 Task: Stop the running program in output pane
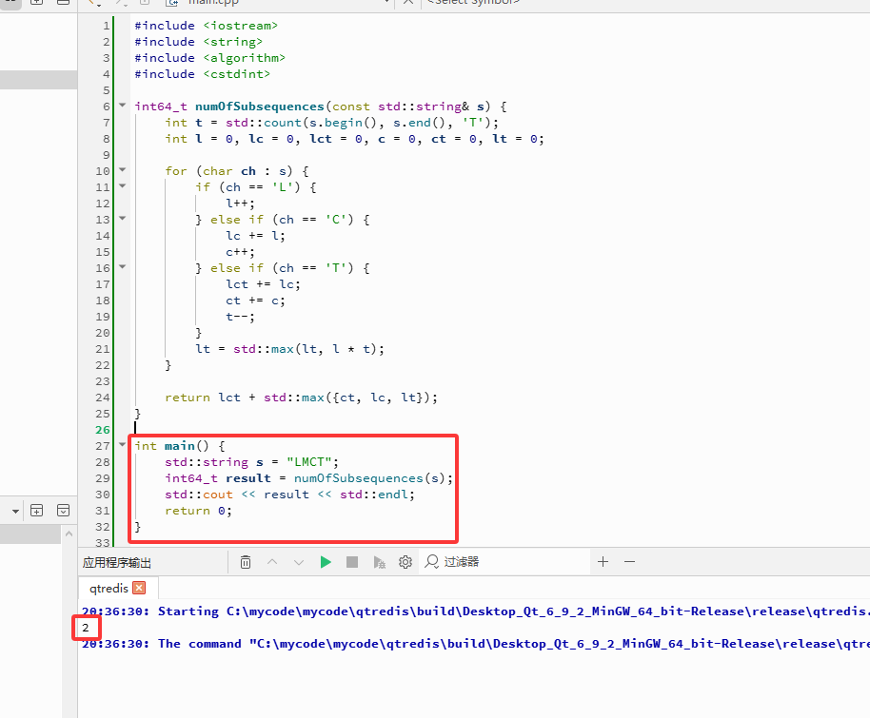[x=352, y=562]
